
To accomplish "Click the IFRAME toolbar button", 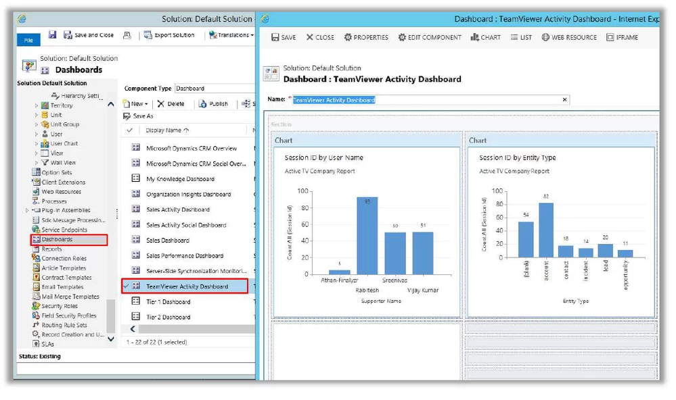I will tap(610, 38).
